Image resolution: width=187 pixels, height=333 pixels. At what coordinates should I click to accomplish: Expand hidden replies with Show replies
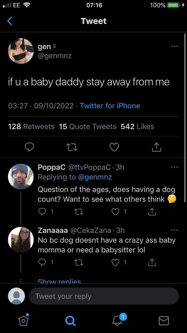point(59,281)
